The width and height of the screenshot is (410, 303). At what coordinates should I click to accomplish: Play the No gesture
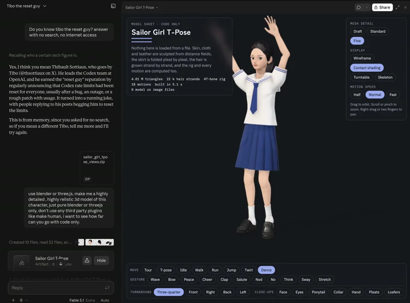(273, 280)
